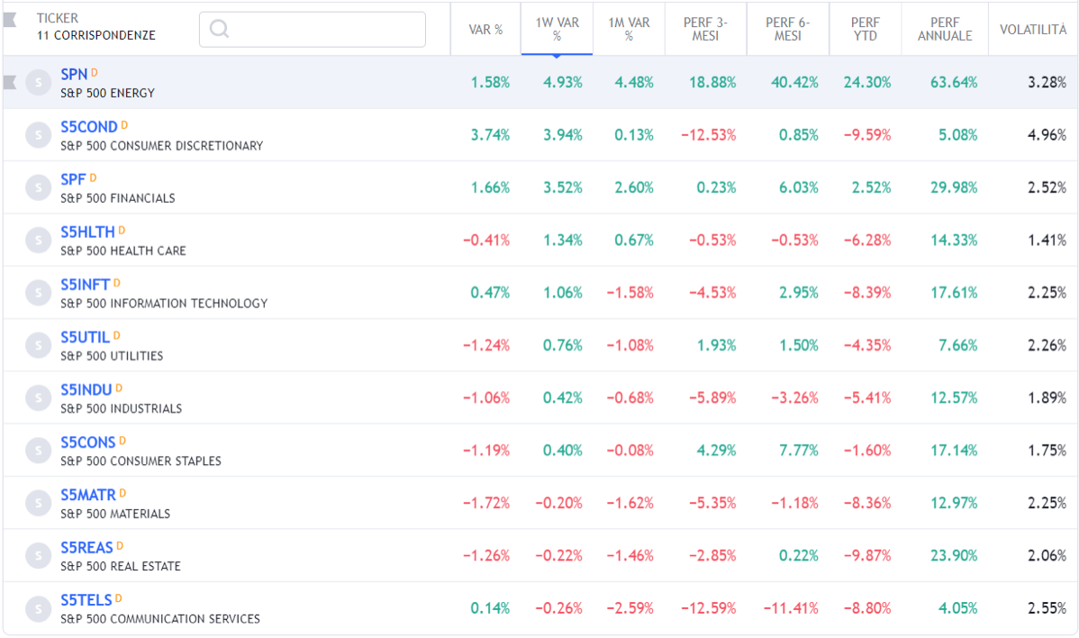Sort by the VOLATILITÀ column header
Screen dimensions: 1079x638
1032,29
